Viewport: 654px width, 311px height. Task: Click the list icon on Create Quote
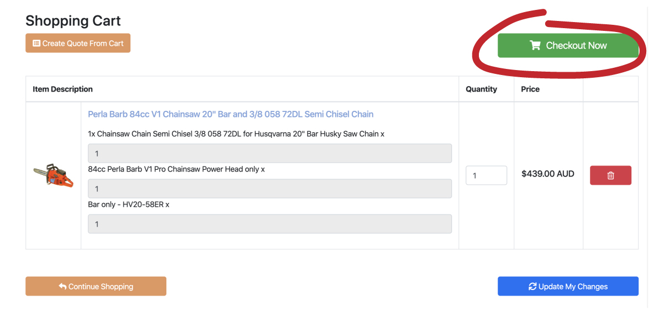(x=36, y=44)
